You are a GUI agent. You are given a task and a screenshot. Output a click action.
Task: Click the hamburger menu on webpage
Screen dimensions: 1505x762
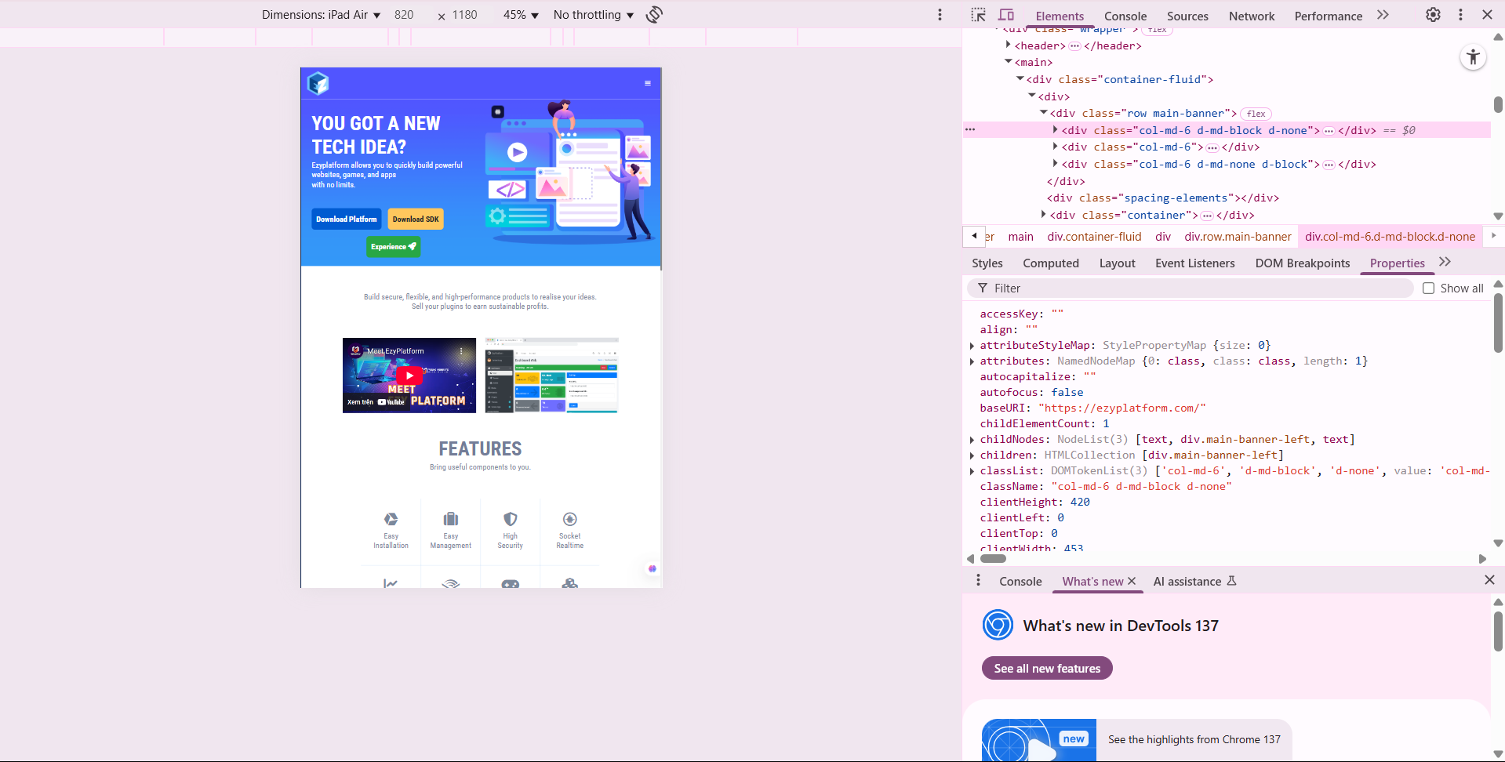pyautogui.click(x=648, y=83)
